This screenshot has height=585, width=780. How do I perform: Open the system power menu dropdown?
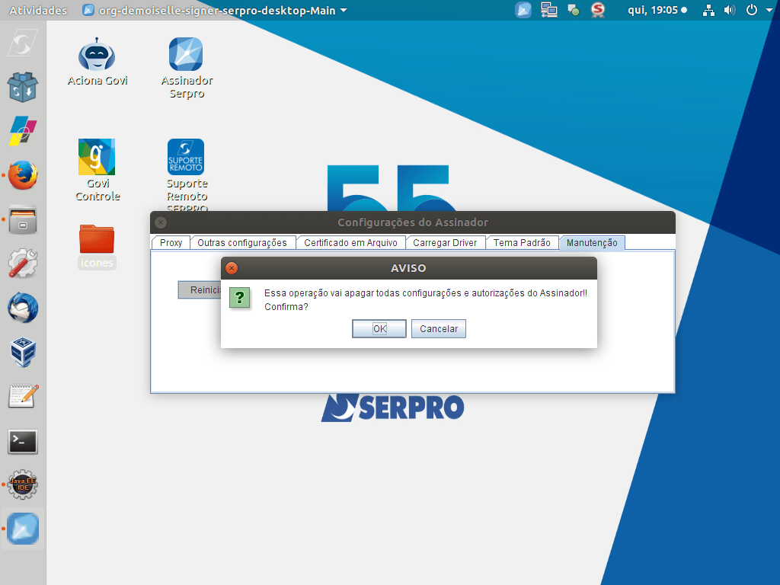click(756, 11)
